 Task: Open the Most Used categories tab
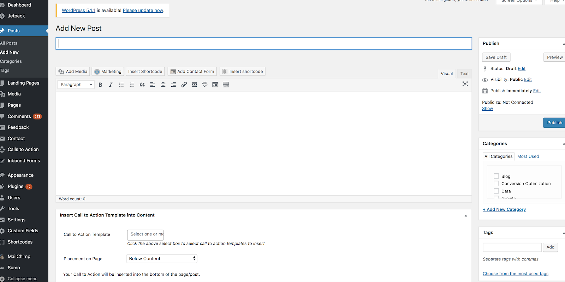pos(528,157)
